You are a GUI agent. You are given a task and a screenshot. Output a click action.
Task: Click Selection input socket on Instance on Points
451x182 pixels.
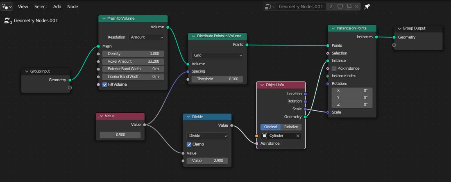pos(328,53)
